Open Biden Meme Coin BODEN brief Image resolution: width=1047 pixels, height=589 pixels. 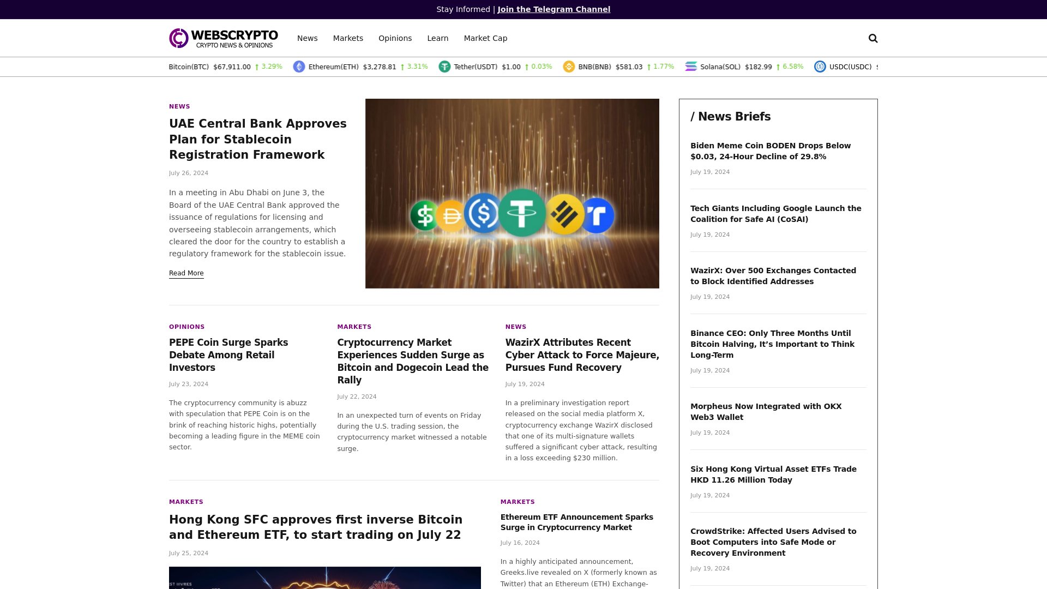(x=771, y=151)
